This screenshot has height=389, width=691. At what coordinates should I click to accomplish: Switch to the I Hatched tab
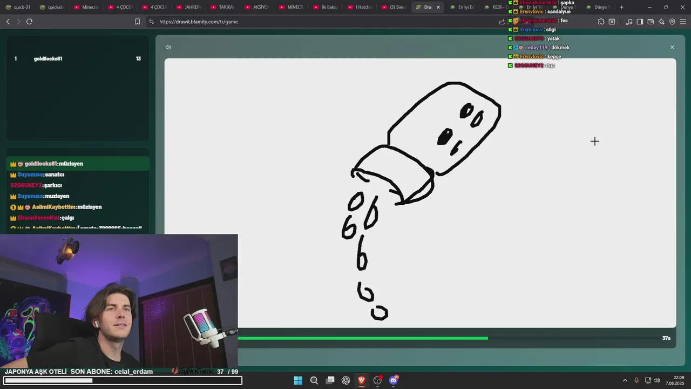click(360, 7)
